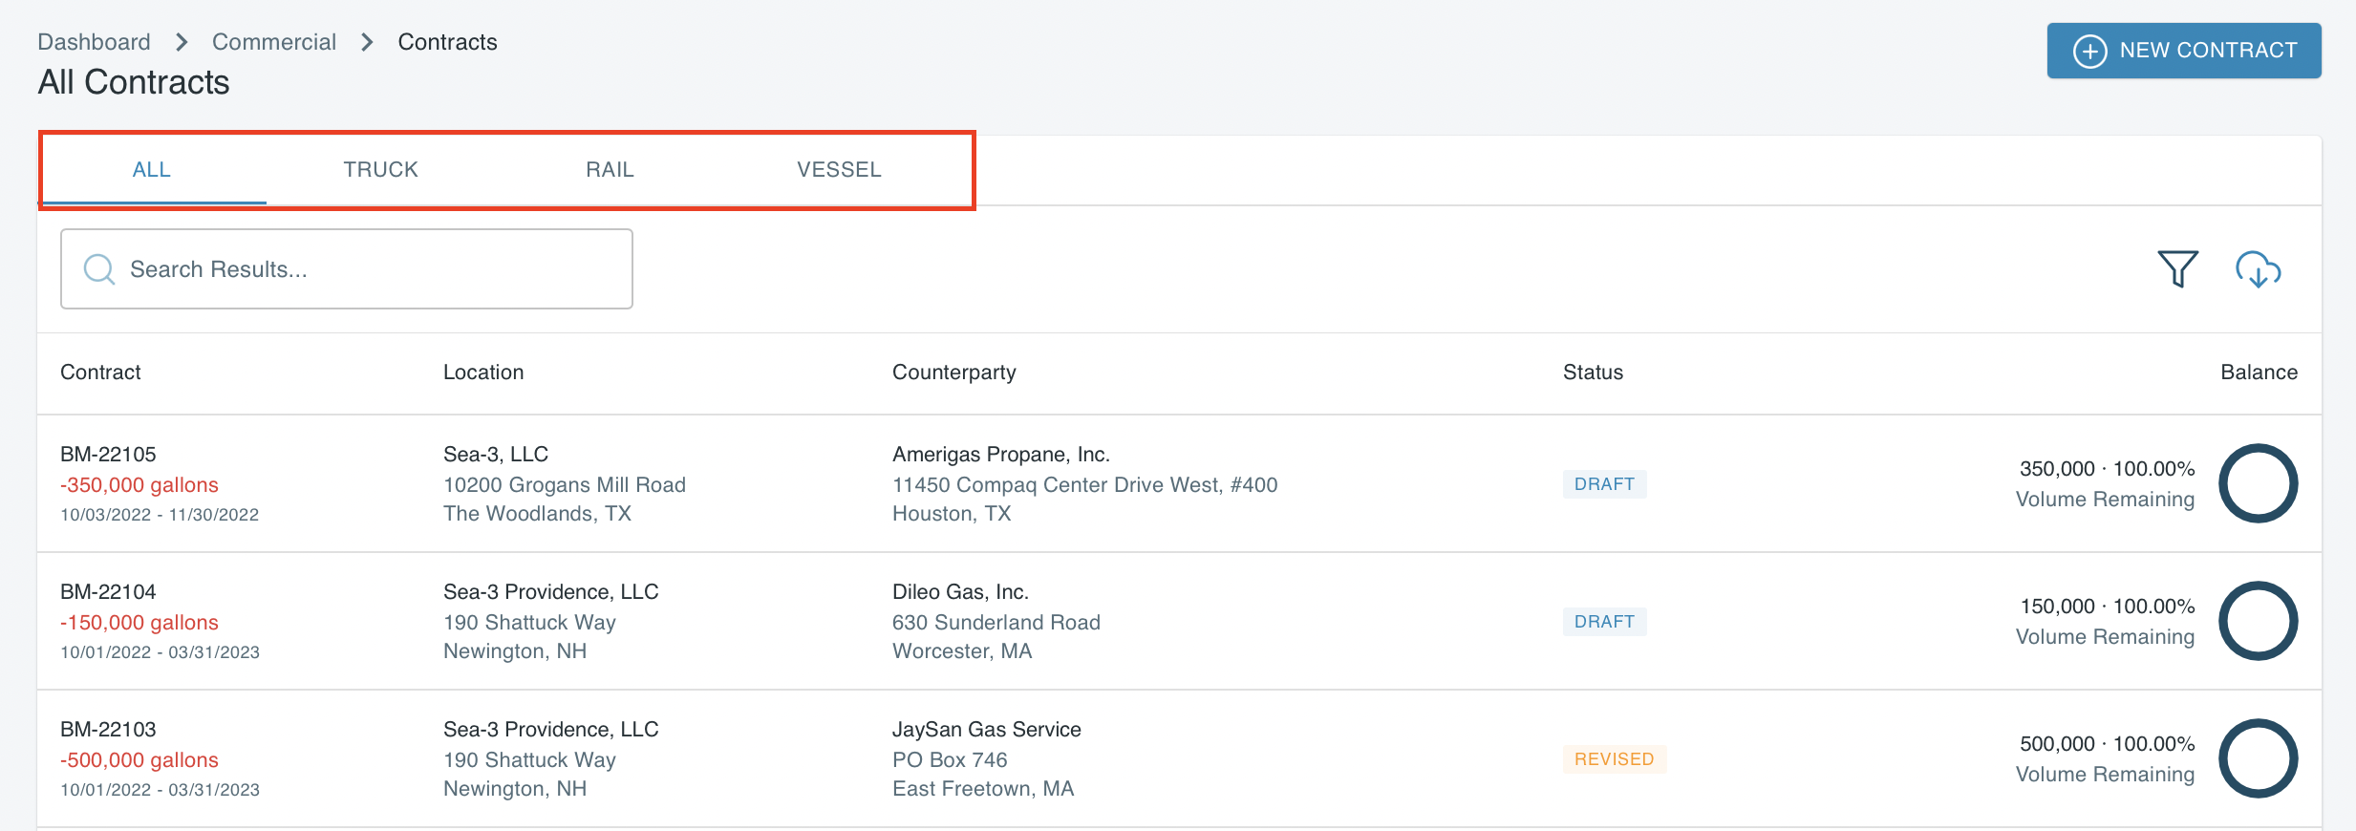Switch to the TRUCK tab
The width and height of the screenshot is (2356, 831).
[380, 169]
